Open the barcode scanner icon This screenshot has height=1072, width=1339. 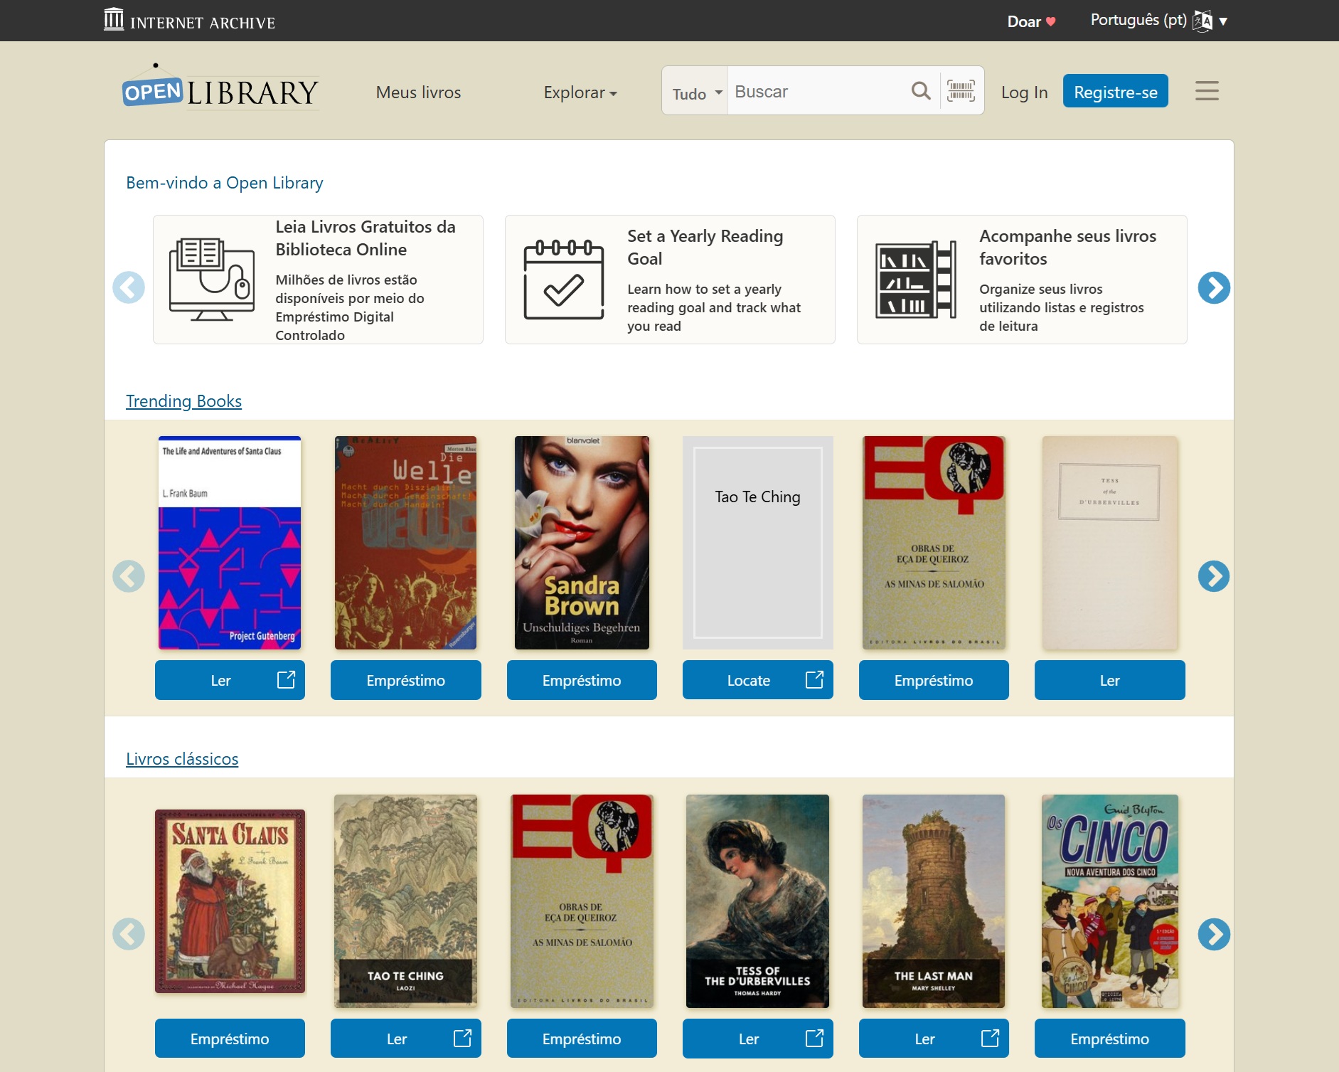(x=961, y=91)
